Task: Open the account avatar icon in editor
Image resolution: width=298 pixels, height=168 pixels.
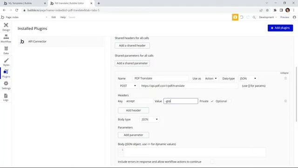Action: coord(294,17)
